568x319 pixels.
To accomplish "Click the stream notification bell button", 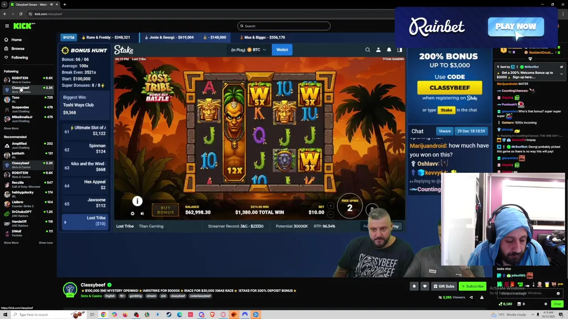I will click(414, 286).
